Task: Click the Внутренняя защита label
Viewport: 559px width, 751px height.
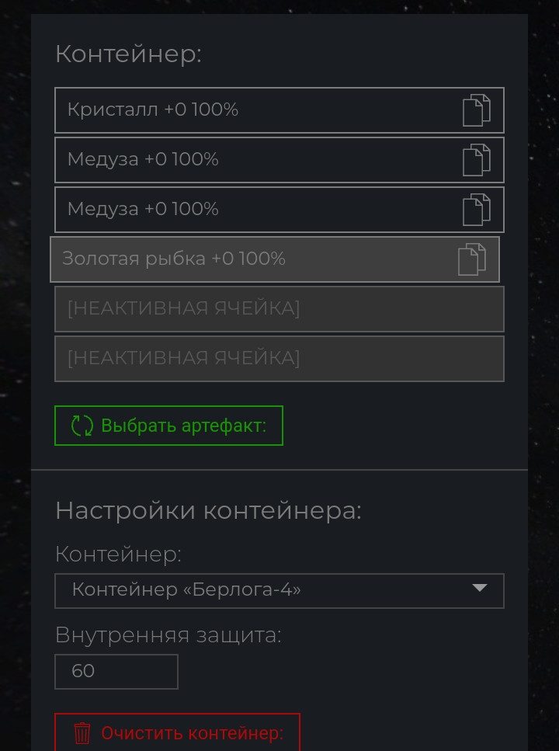Action: [x=168, y=635]
